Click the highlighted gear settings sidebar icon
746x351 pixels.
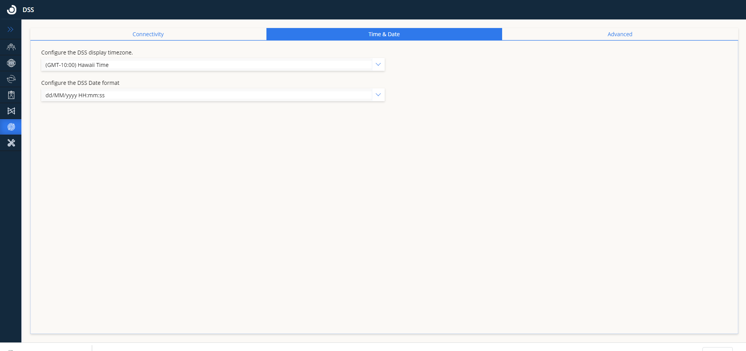point(11,127)
